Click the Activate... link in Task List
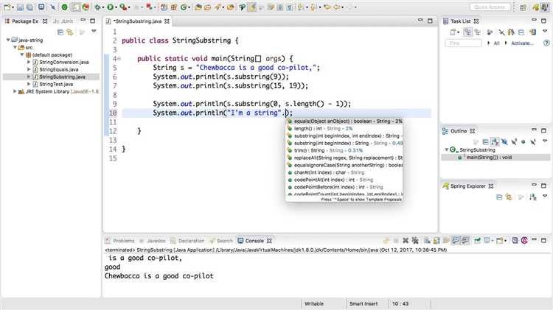The height and width of the screenshot is (310, 553). pos(522,43)
